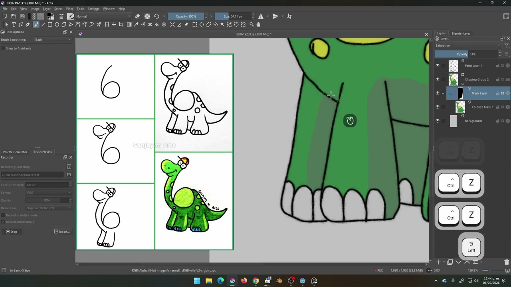Switch to the Blender Layer tab

pos(461,33)
